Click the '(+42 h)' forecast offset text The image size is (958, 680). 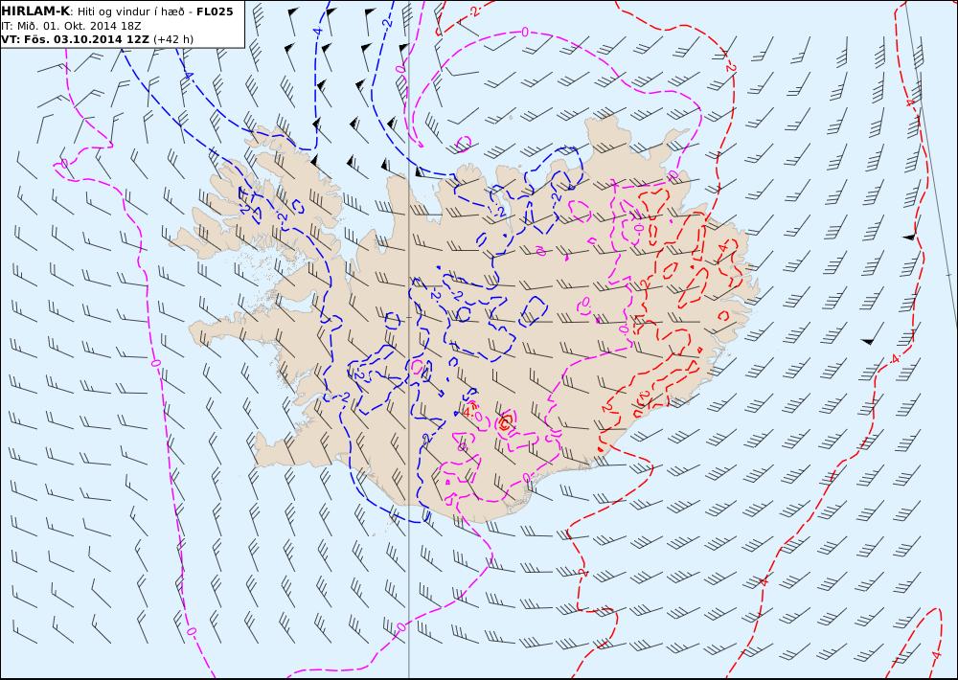click(173, 39)
